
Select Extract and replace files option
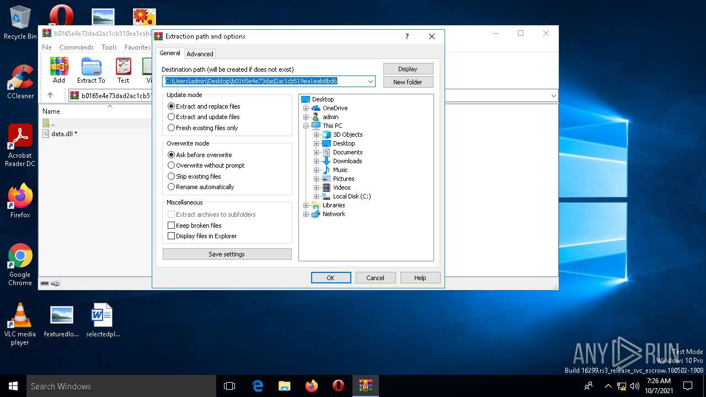[x=204, y=106]
